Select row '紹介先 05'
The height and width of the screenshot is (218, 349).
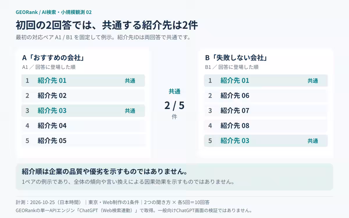point(83,141)
